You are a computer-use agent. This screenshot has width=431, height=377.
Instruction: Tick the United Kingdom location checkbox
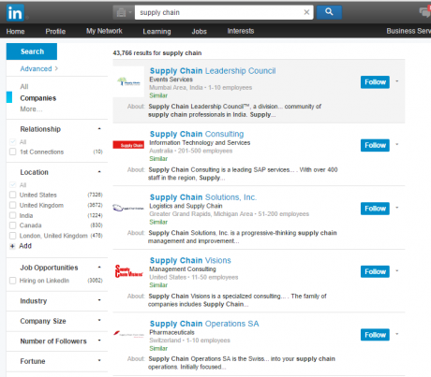pyautogui.click(x=13, y=205)
